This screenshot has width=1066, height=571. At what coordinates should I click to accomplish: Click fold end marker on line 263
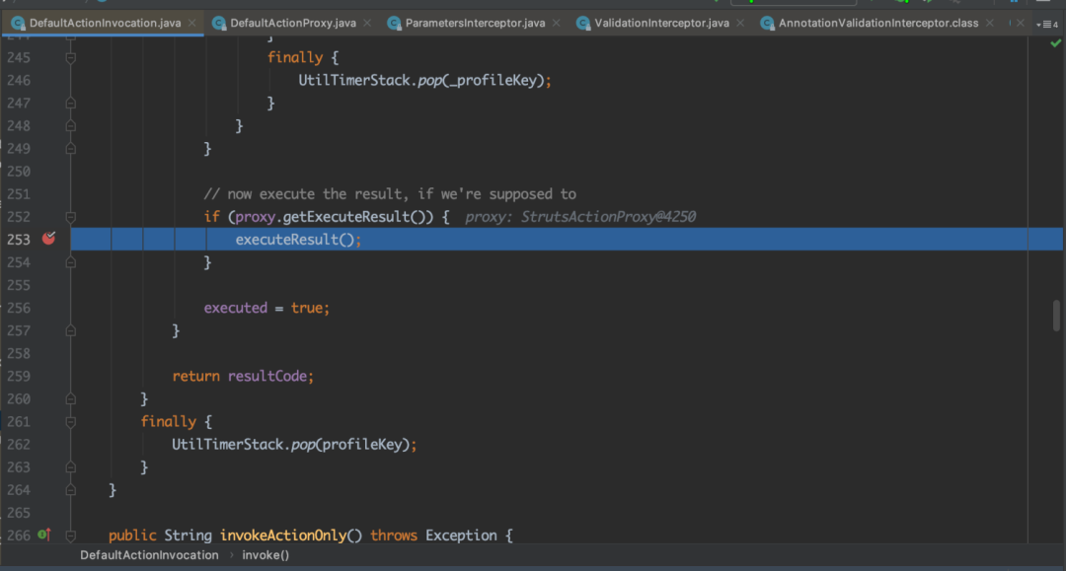(71, 467)
